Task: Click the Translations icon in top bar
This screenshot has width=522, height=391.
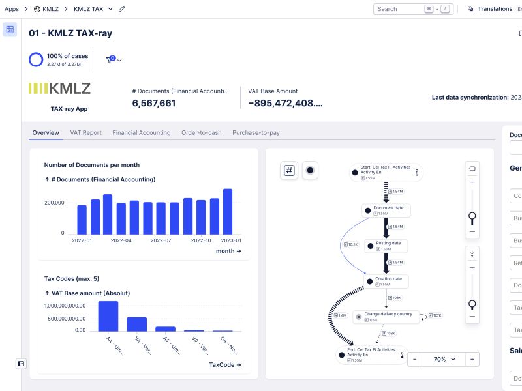Action: pos(470,9)
